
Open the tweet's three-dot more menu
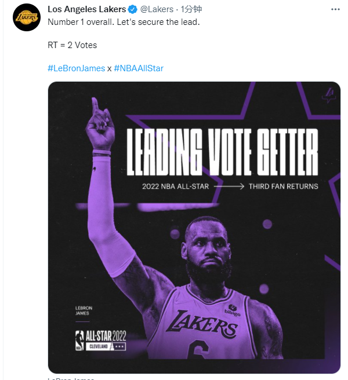click(x=335, y=9)
